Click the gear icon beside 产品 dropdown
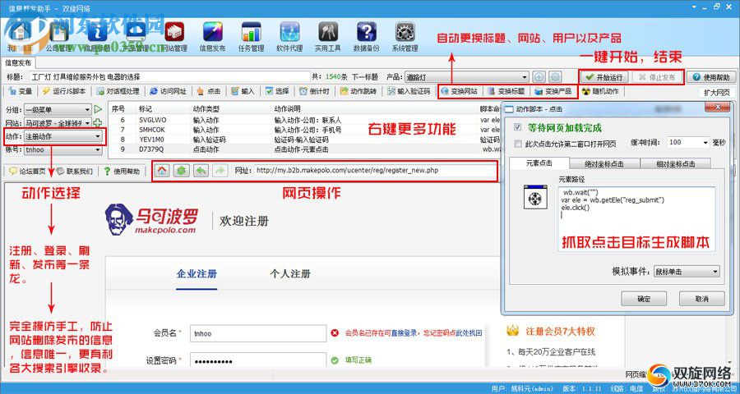740x394 pixels. point(555,77)
